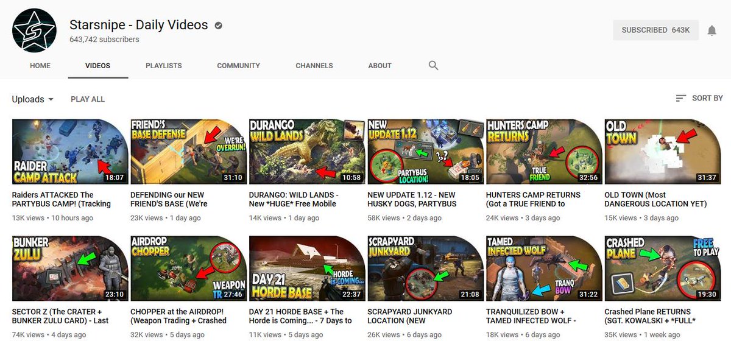
Task: Click the verified checkmark badge
Action: tap(218, 26)
